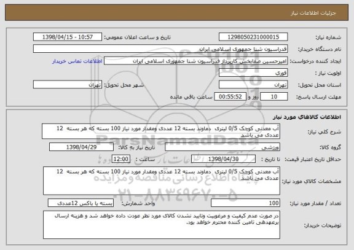354x250 pixels.
Task: Click the label حداقل تاریخ اعتبار قیمت
Action: point(313,159)
